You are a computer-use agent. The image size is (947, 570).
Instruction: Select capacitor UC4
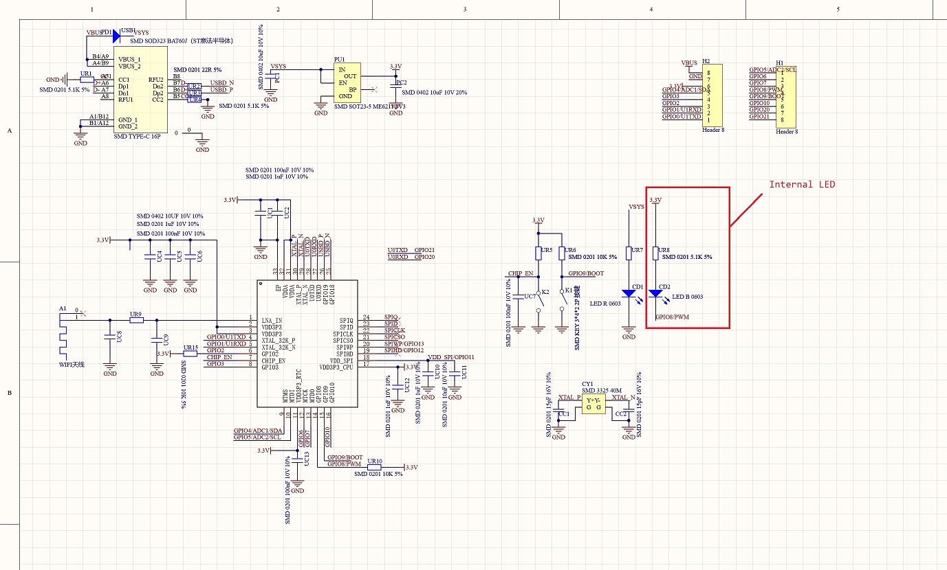tap(150, 256)
